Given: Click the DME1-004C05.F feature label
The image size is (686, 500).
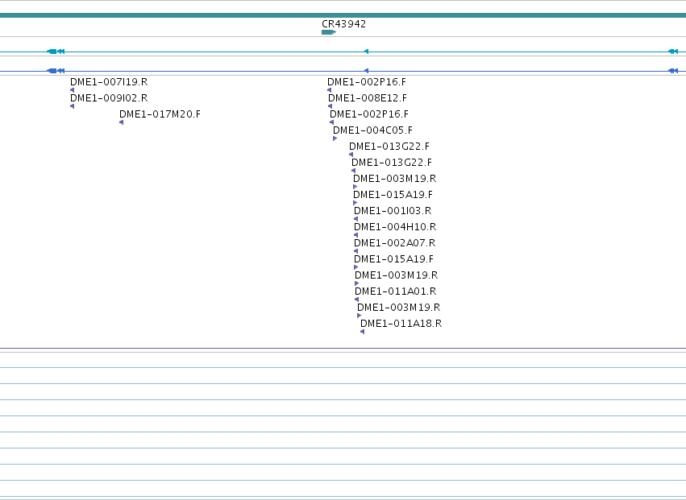Looking at the screenshot, I should [x=372, y=130].
